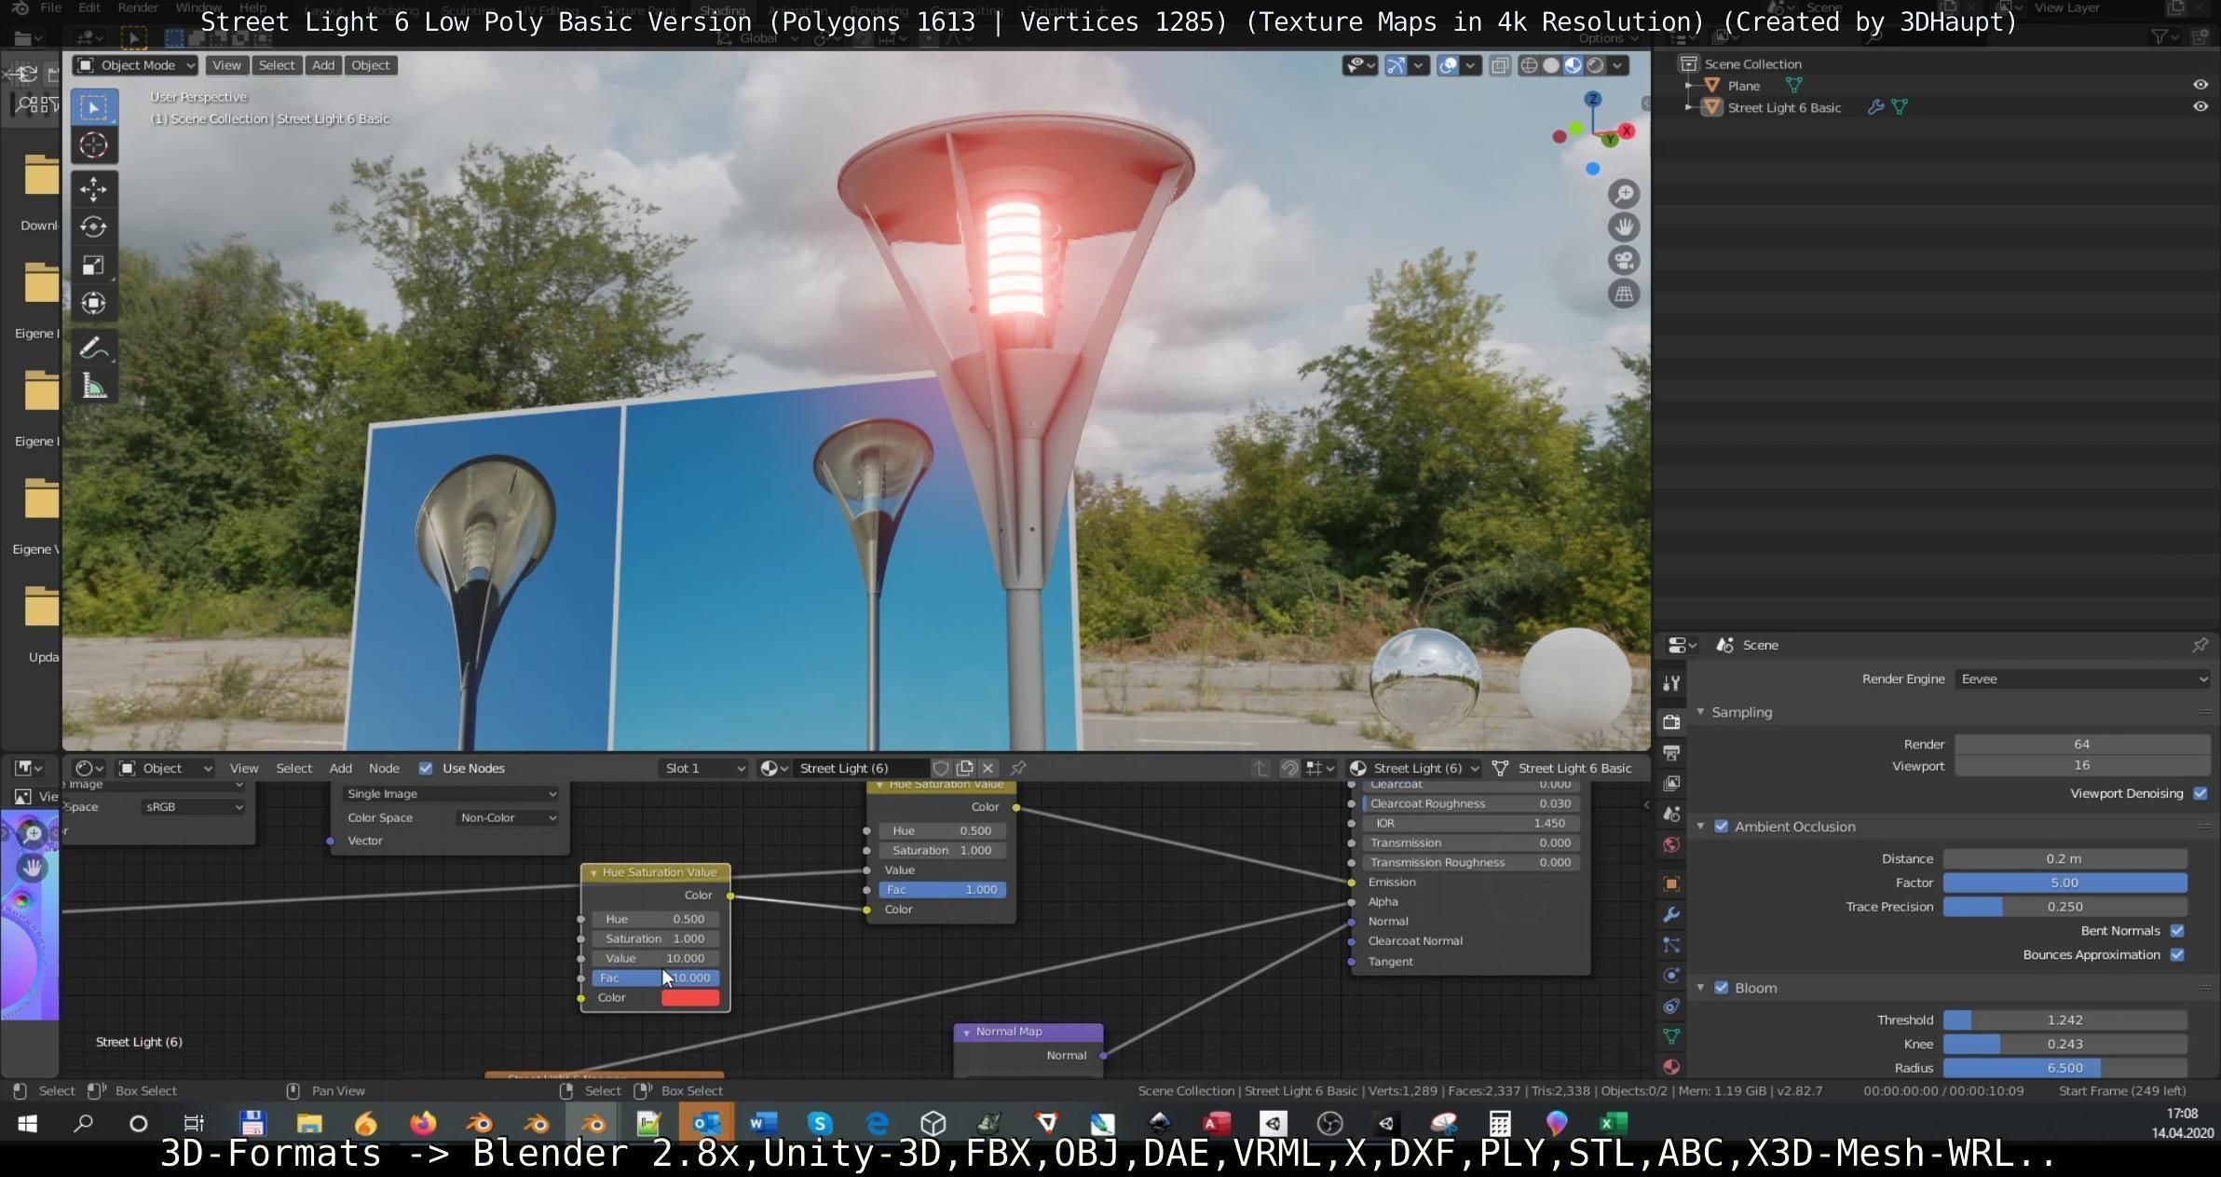Open the viewport View menu
The width and height of the screenshot is (2221, 1177).
(x=226, y=65)
